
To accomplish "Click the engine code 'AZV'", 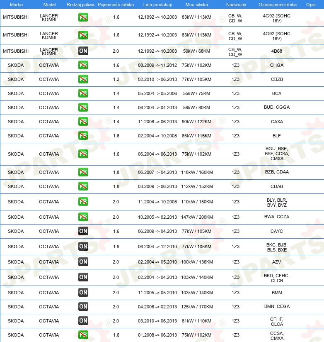I will [x=276, y=262].
